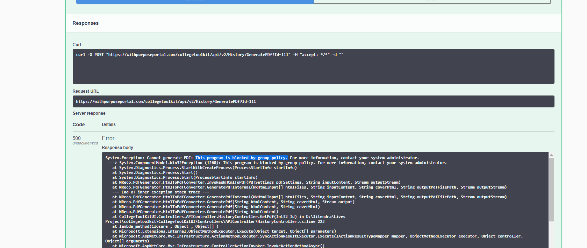Click the response body scrollbar thumb

coord(551,189)
